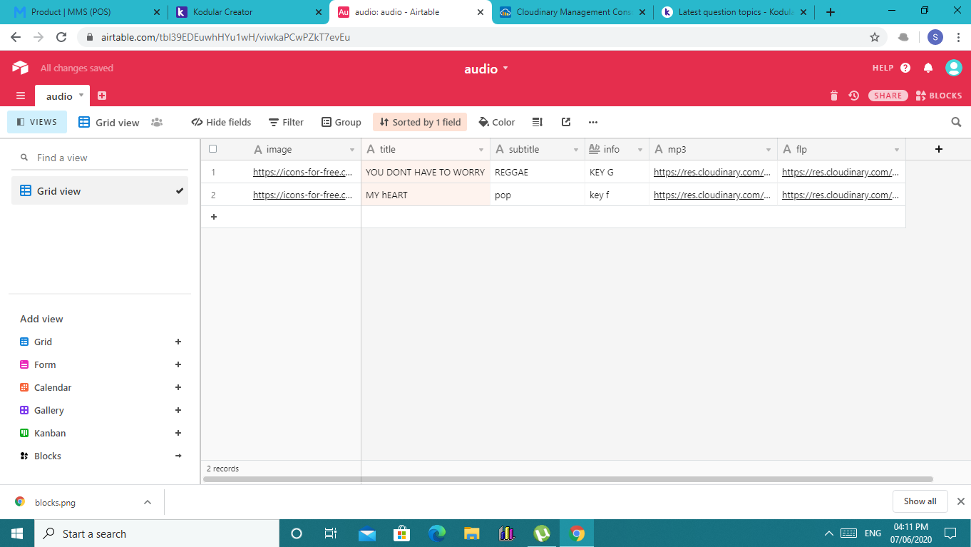Viewport: 971px width, 547px height.
Task: Open the audio base title dropdown
Action: click(486, 68)
